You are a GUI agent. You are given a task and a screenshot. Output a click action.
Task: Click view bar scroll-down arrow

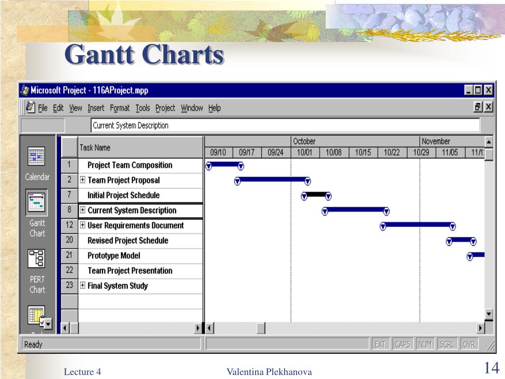tap(48, 324)
